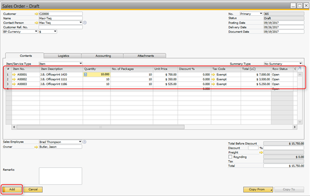Open link arrow for item A00001
This screenshot has width=310, height=196.
tap(14, 75)
